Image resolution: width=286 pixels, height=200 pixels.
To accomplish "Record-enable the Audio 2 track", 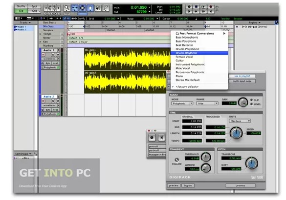I will (43, 101).
